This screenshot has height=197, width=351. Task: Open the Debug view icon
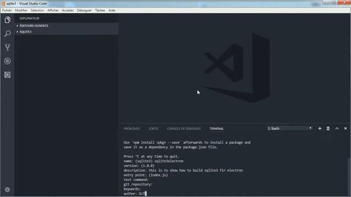click(7, 61)
